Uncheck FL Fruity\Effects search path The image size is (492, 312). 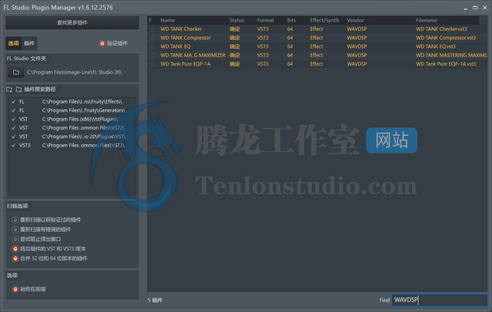click(13, 102)
